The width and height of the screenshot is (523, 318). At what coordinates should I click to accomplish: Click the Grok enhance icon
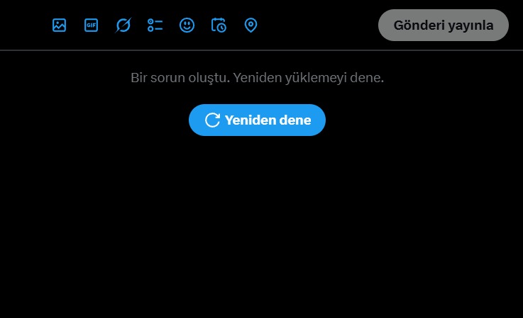123,25
